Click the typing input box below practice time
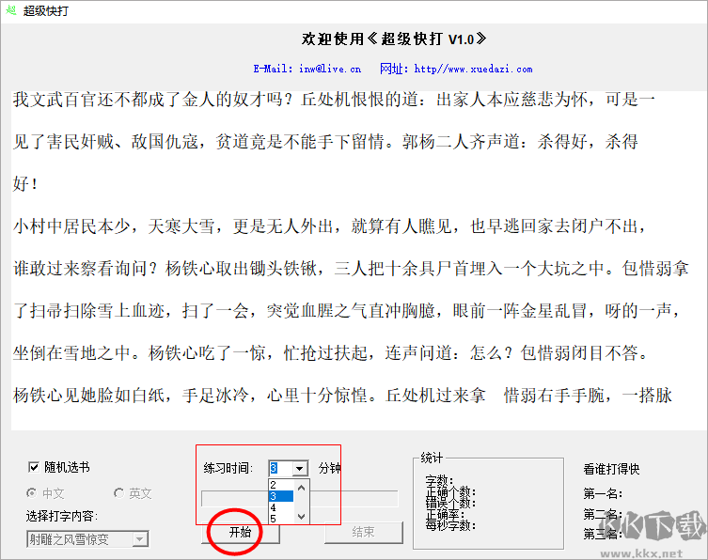The height and width of the screenshot is (560, 708). 299,499
